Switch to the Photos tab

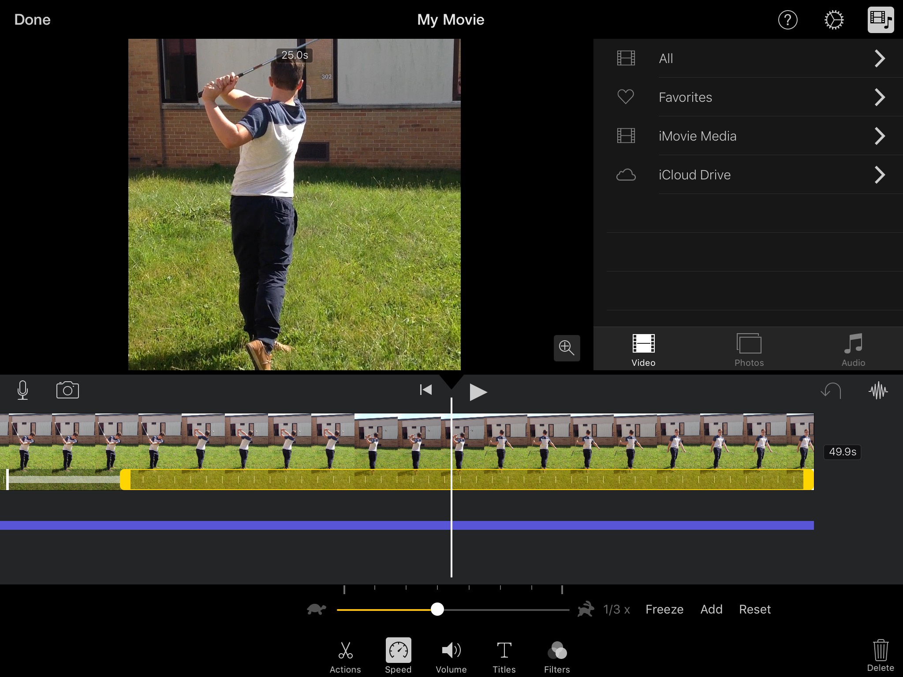click(749, 350)
